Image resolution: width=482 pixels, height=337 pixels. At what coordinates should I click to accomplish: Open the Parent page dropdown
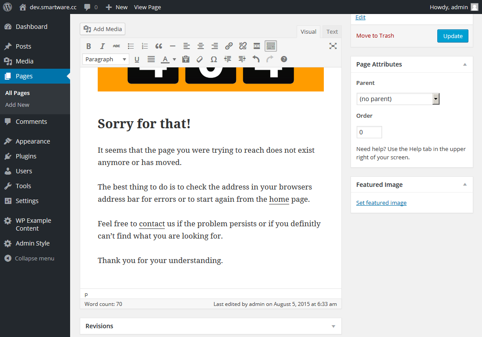coord(398,99)
